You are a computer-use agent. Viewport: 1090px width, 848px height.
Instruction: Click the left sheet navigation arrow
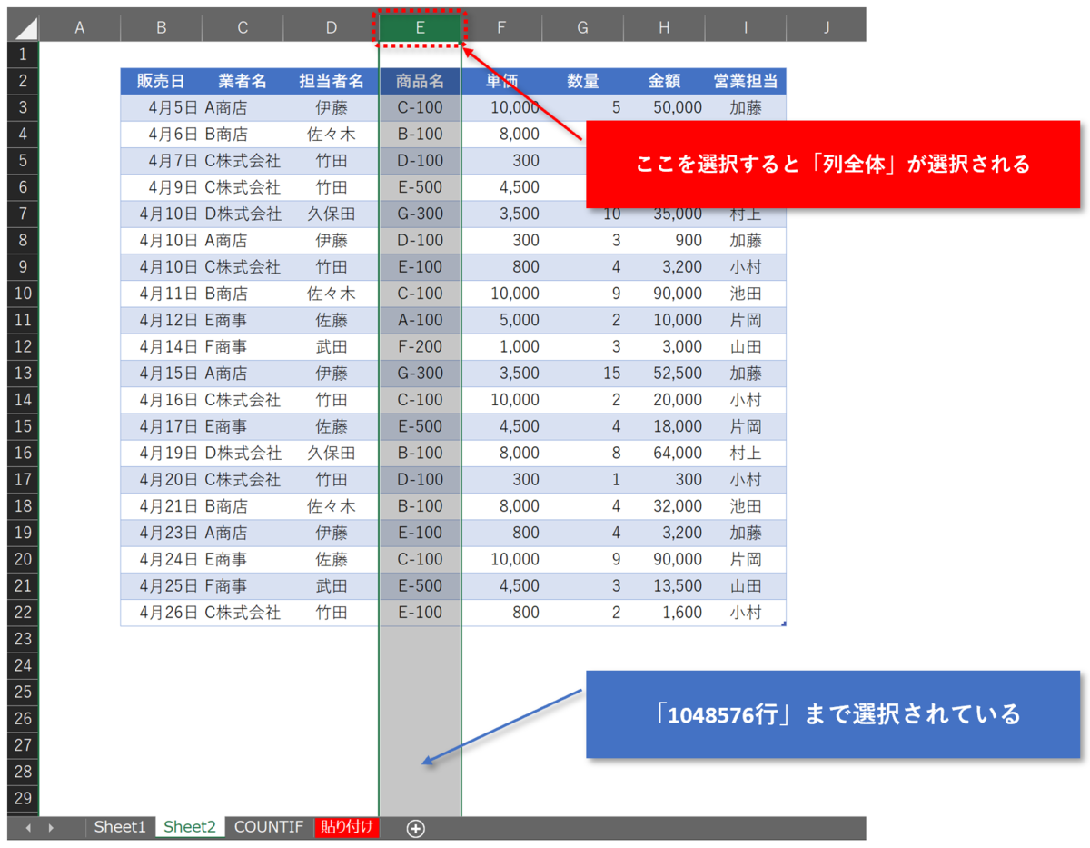point(27,827)
